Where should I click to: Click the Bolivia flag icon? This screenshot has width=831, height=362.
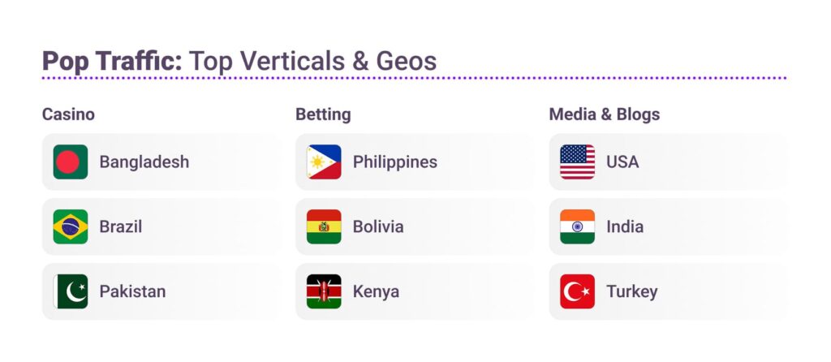tap(324, 227)
